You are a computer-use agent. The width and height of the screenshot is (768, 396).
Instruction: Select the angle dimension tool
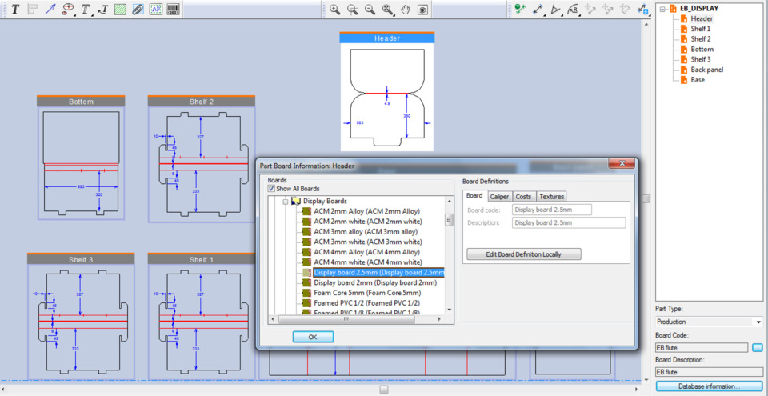(x=555, y=10)
